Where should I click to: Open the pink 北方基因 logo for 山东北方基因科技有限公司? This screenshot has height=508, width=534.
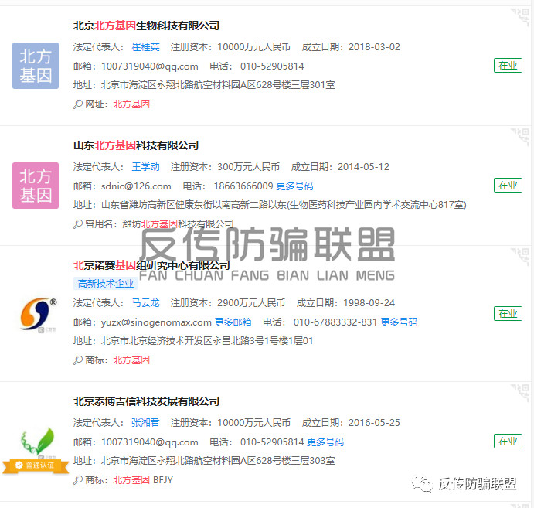(36, 186)
